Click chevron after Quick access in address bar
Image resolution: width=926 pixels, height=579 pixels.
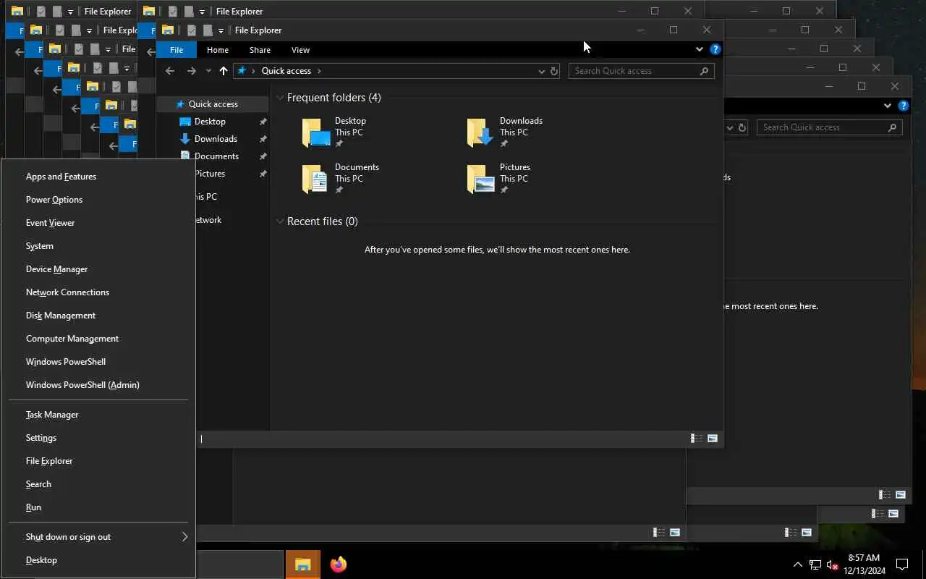click(319, 71)
